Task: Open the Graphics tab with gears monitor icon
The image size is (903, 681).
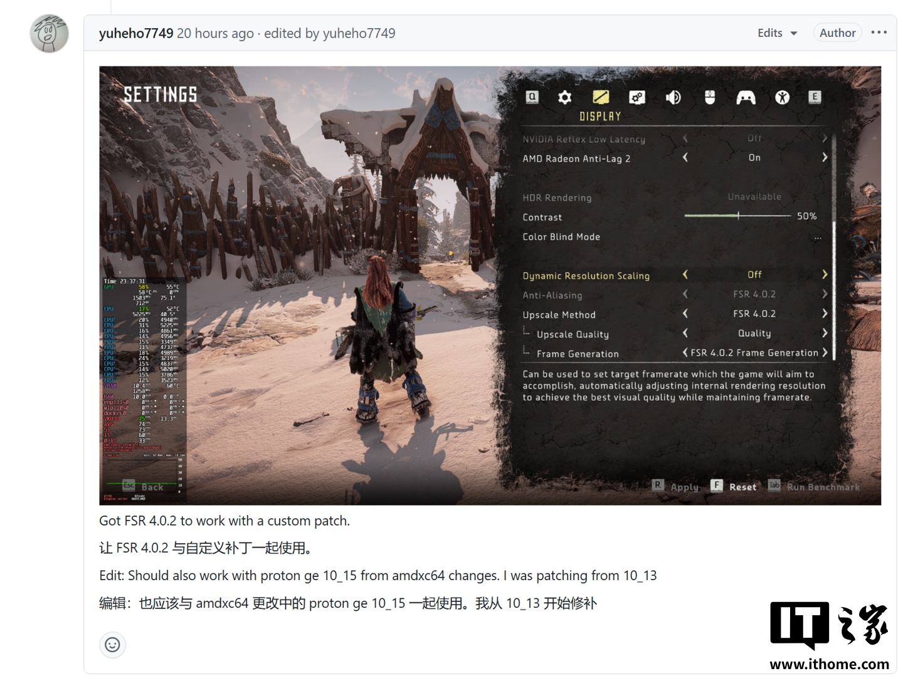Action: pos(637,97)
